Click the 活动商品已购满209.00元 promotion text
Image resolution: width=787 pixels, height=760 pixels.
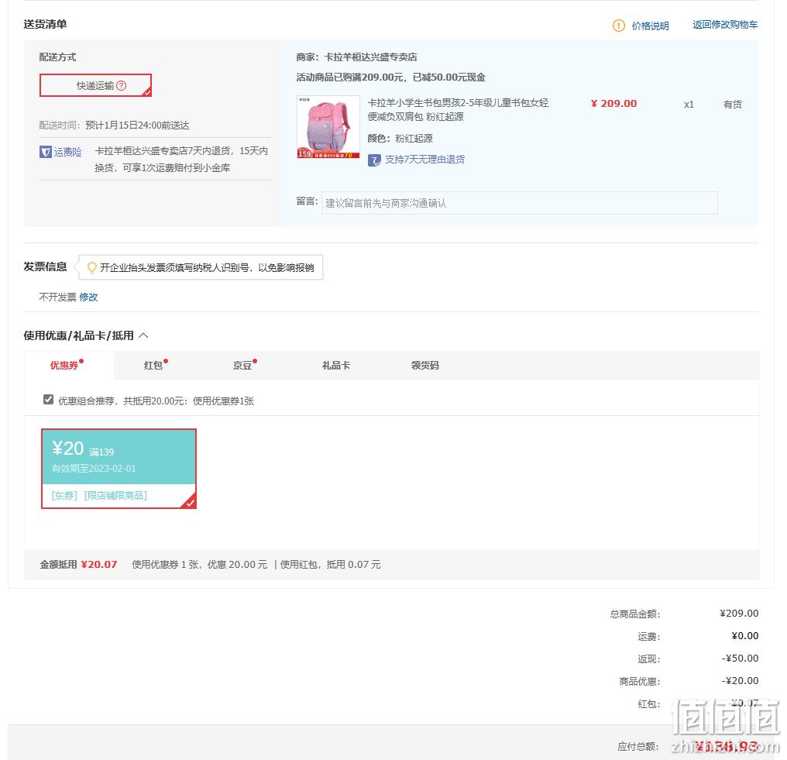390,77
